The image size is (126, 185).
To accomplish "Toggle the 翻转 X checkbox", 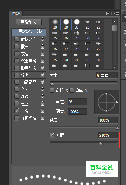I will pyautogui.click(x=52, y=91).
